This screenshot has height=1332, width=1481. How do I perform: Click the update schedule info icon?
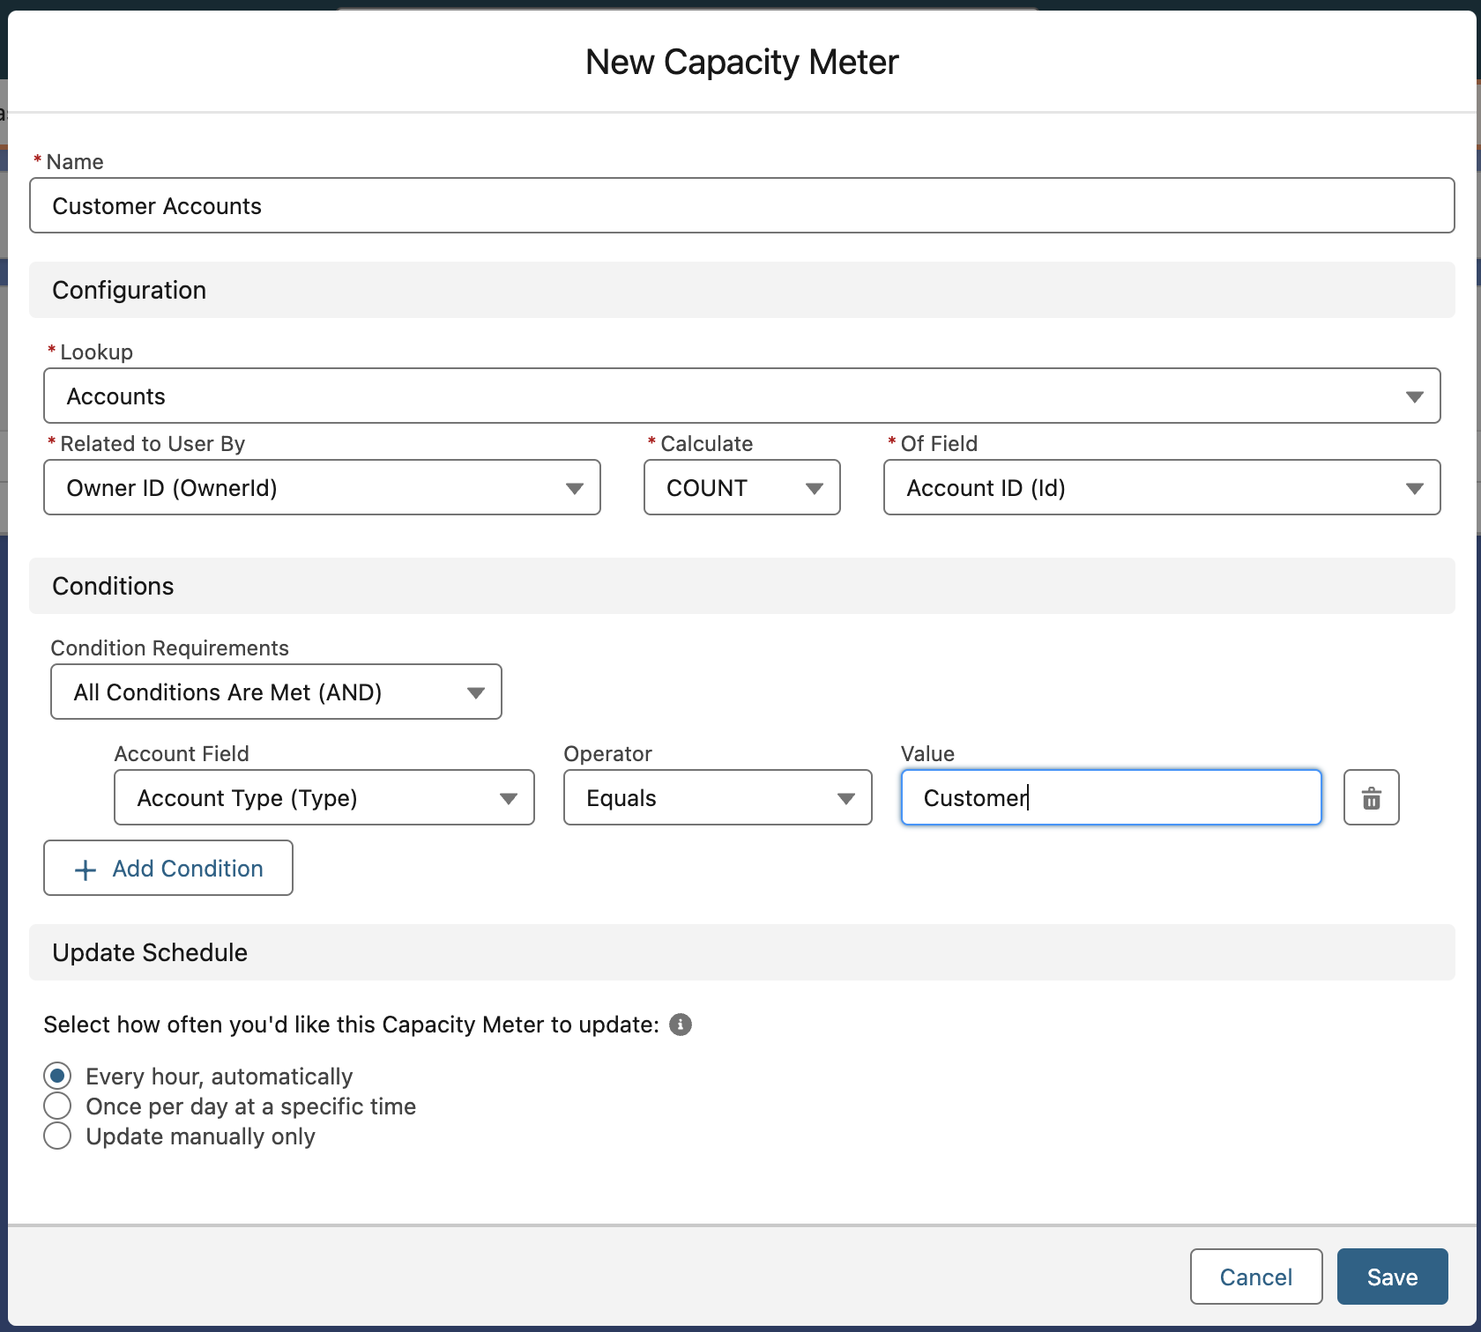point(680,1025)
